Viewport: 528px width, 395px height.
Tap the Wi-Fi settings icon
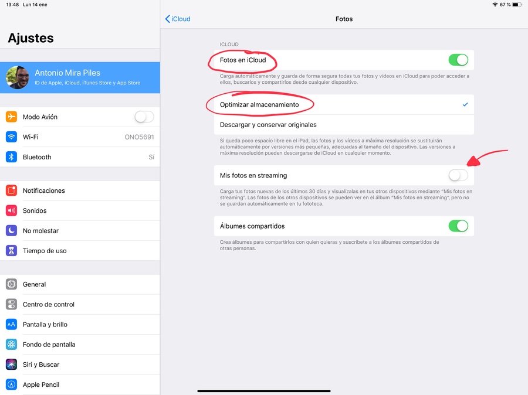click(11, 137)
